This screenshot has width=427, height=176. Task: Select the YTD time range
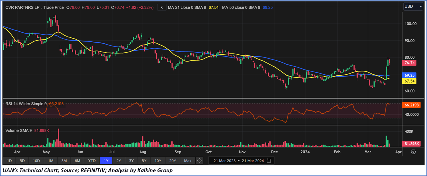92,161
